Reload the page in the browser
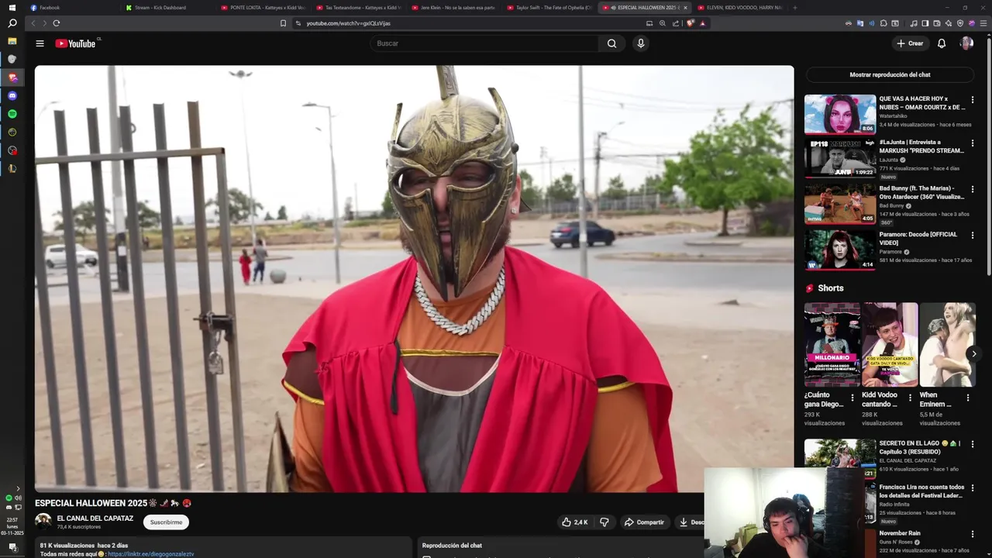Viewport: 992px width, 558px height. pyautogui.click(x=57, y=23)
